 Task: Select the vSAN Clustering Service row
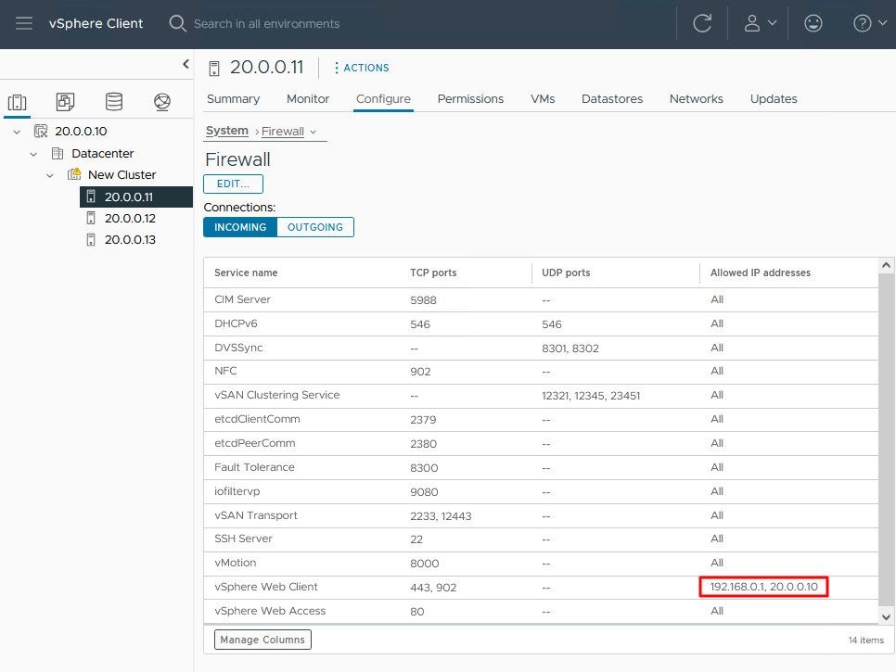541,396
